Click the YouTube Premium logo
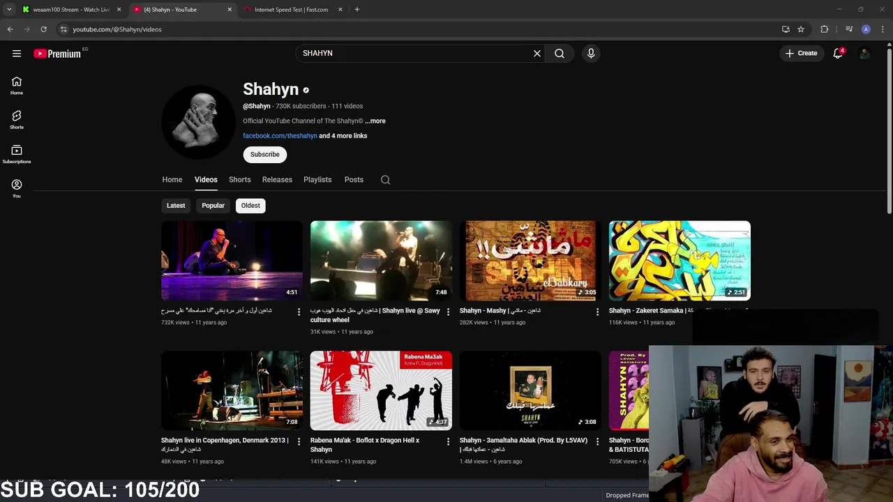893x502 pixels. tap(57, 54)
